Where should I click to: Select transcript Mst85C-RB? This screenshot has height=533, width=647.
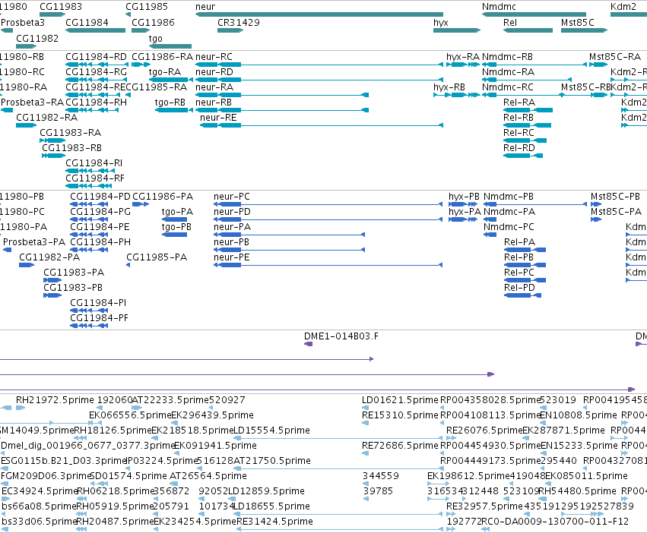click(x=585, y=87)
